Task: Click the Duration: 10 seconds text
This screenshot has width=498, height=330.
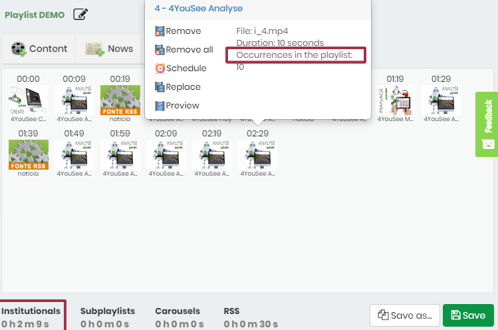Action: [x=280, y=43]
